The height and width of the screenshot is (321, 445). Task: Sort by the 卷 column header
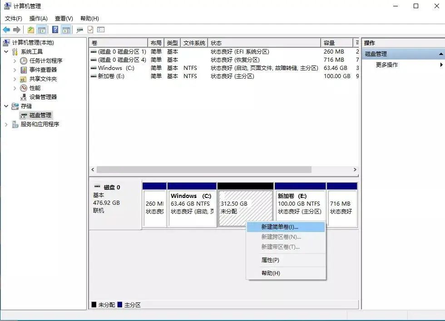pos(119,43)
